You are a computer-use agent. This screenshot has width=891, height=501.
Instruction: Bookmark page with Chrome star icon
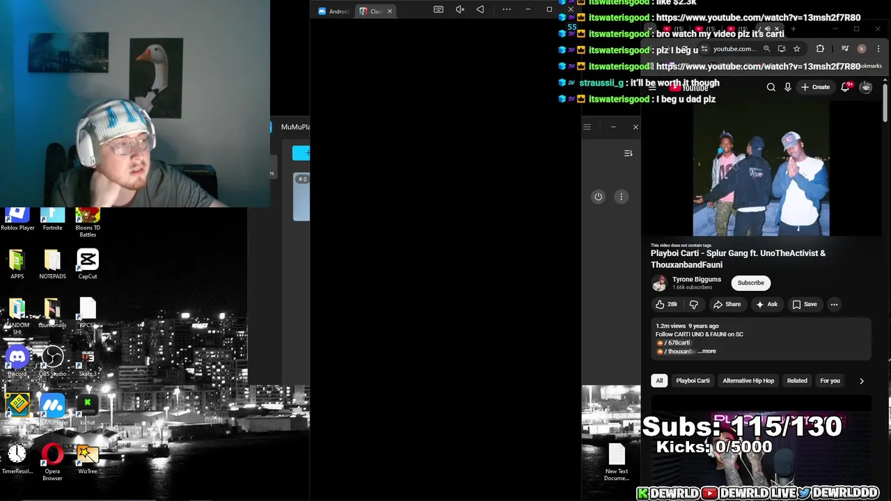(797, 49)
